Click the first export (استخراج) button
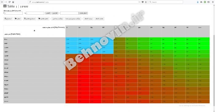 pos(8,19)
